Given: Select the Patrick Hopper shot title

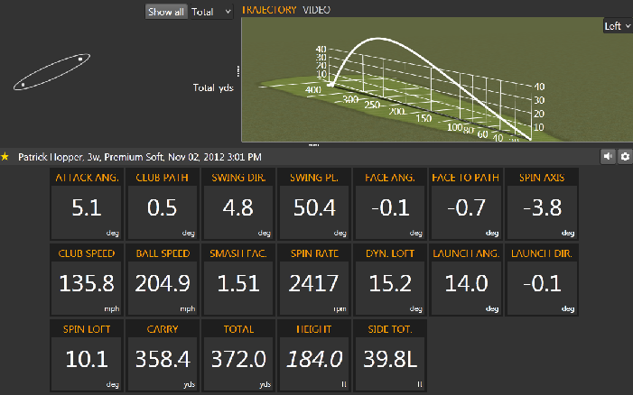Looking at the screenshot, I should pyautogui.click(x=139, y=156).
